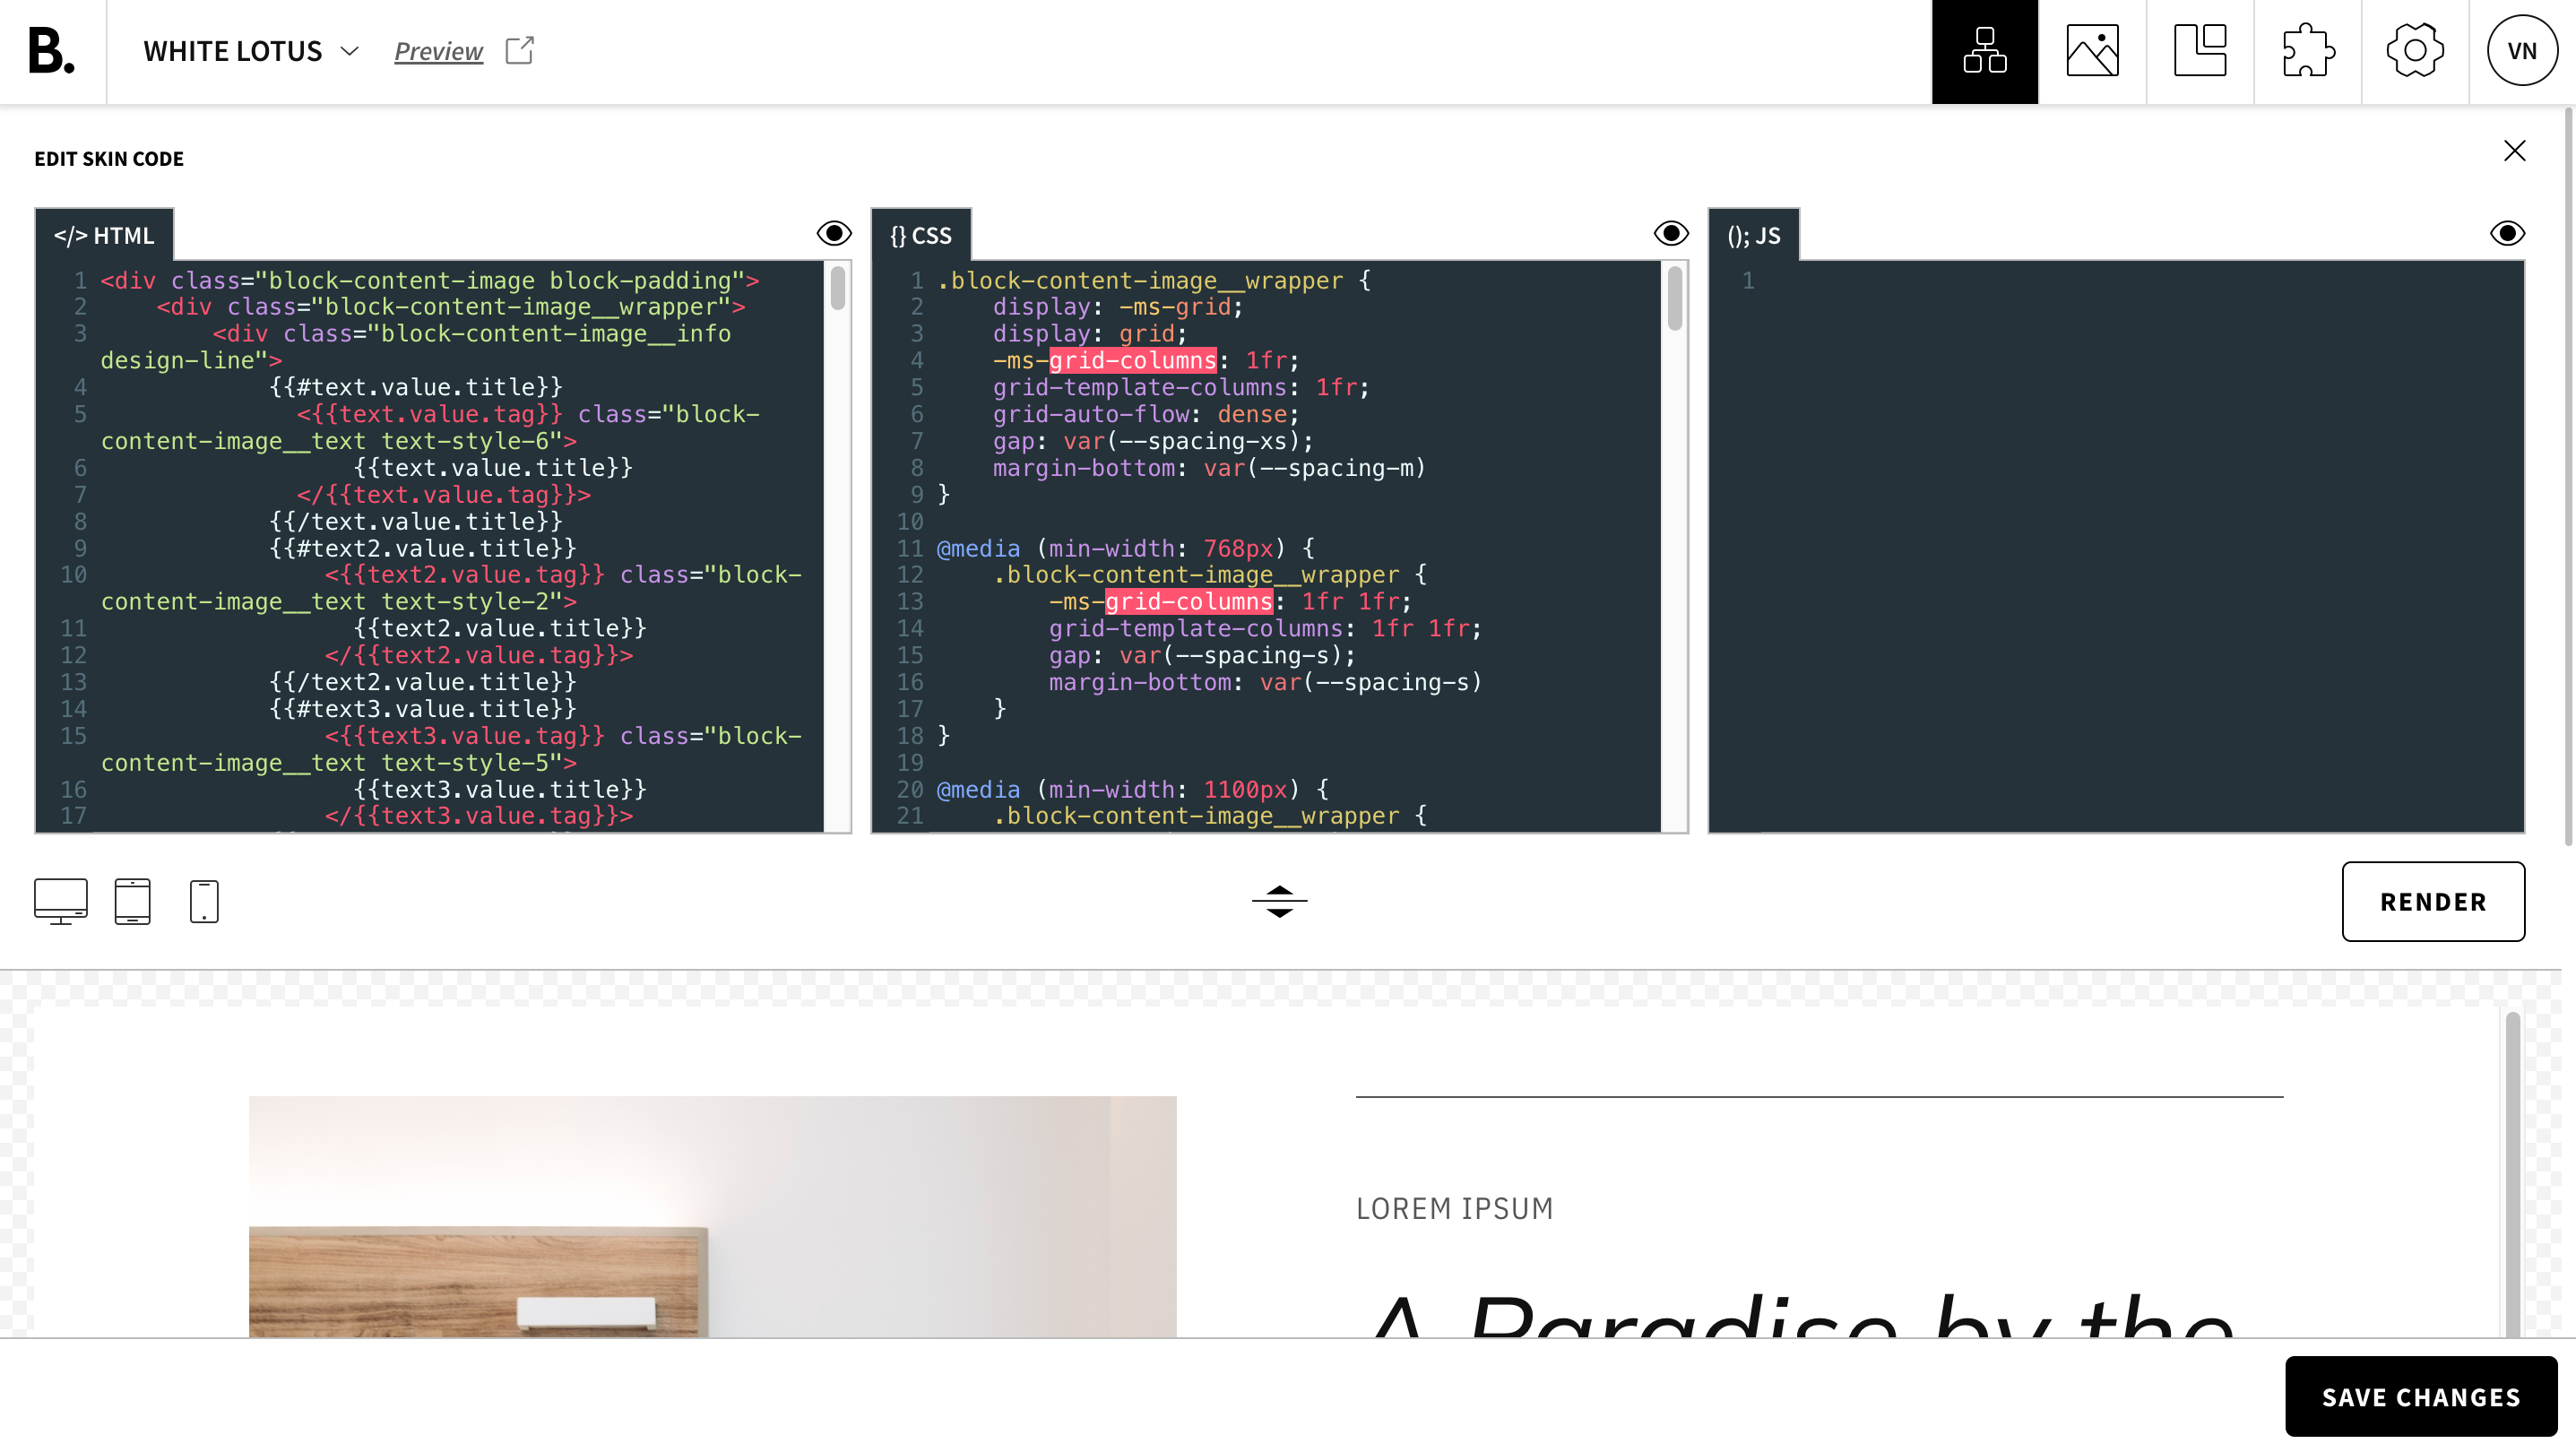Image resolution: width=2576 pixels, height=1452 pixels.
Task: Toggle JS panel visibility eye icon
Action: click(x=2509, y=235)
